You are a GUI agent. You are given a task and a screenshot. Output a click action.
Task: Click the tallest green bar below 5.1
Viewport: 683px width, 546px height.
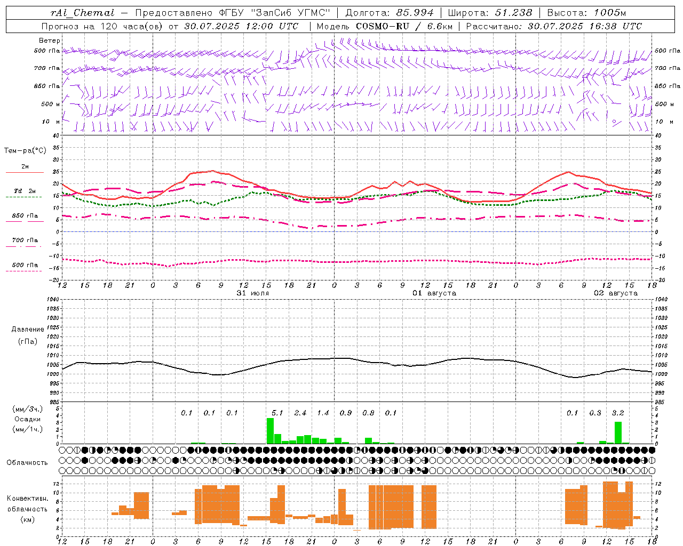click(x=270, y=431)
